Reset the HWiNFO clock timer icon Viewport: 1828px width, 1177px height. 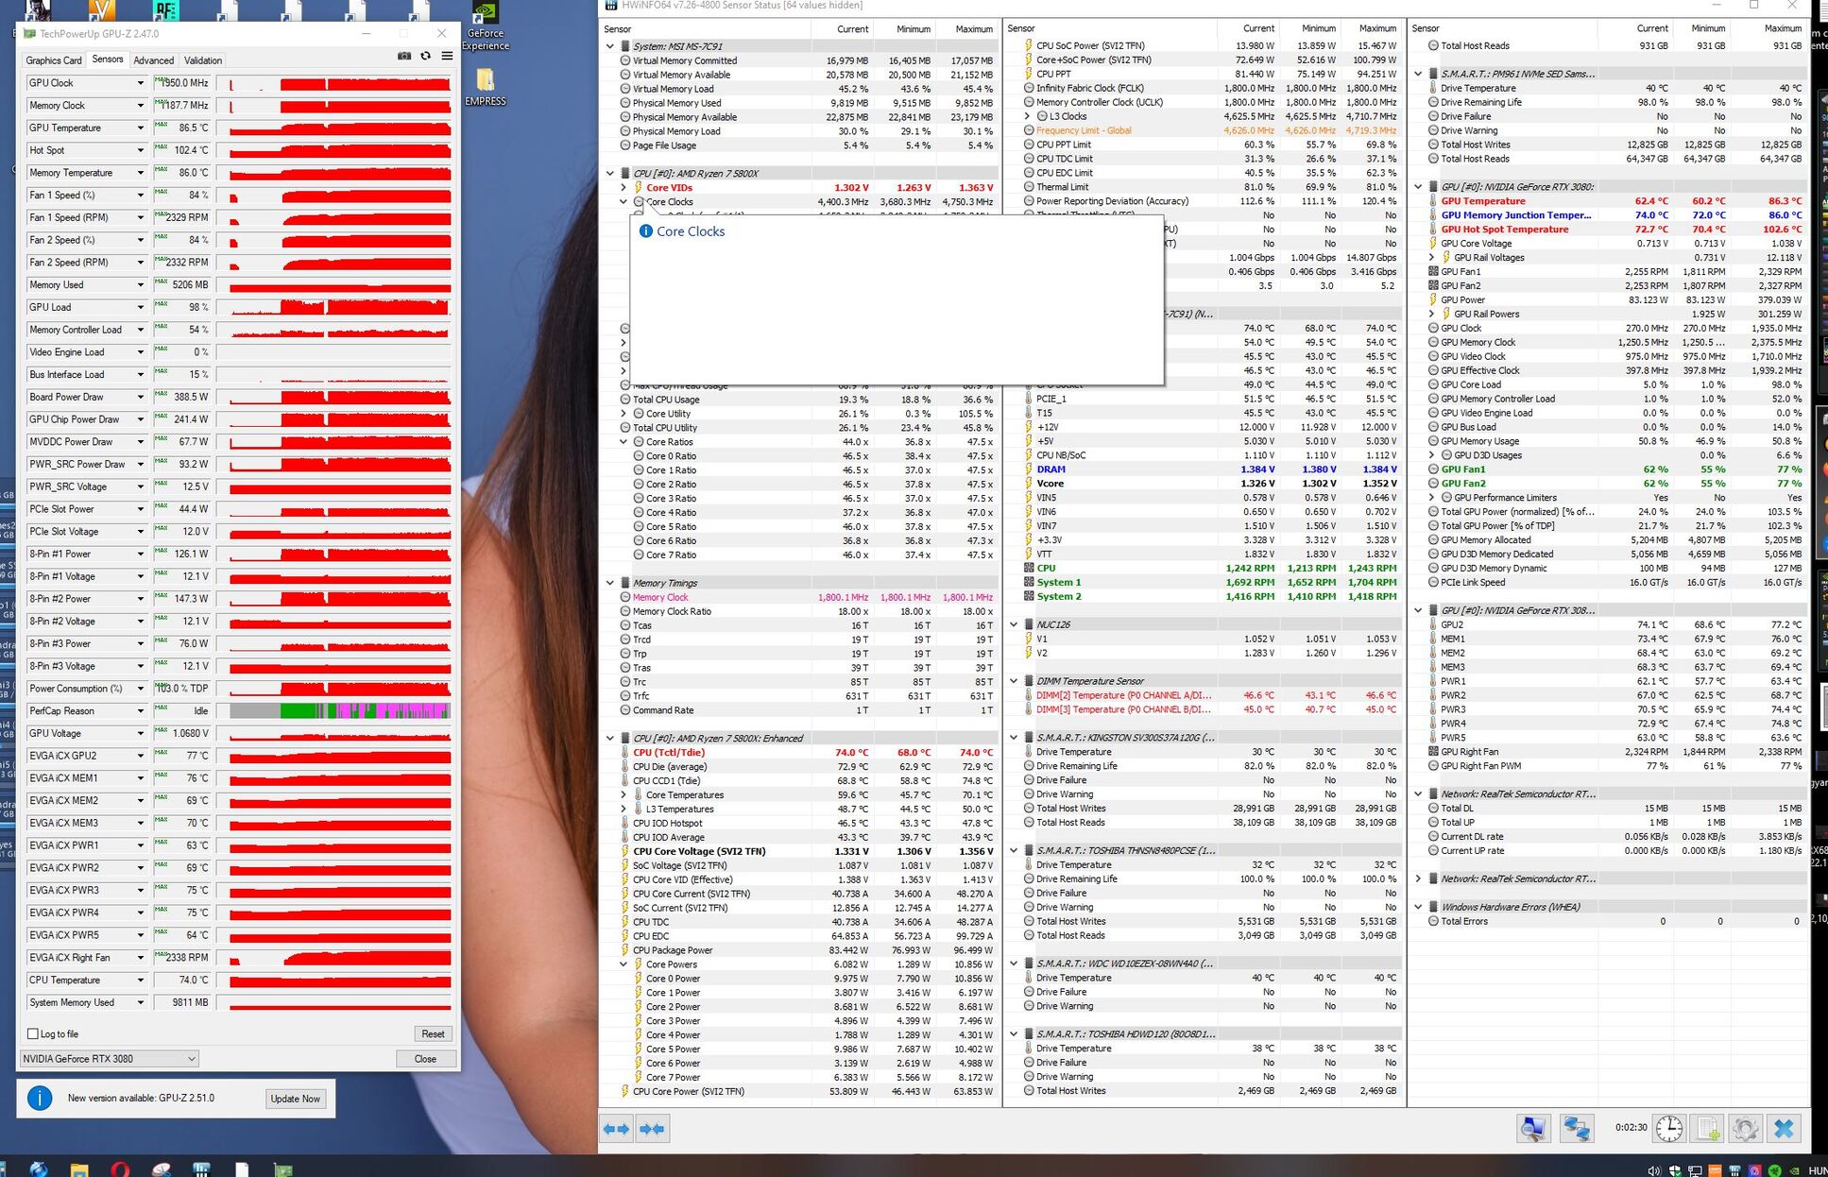[1669, 1128]
